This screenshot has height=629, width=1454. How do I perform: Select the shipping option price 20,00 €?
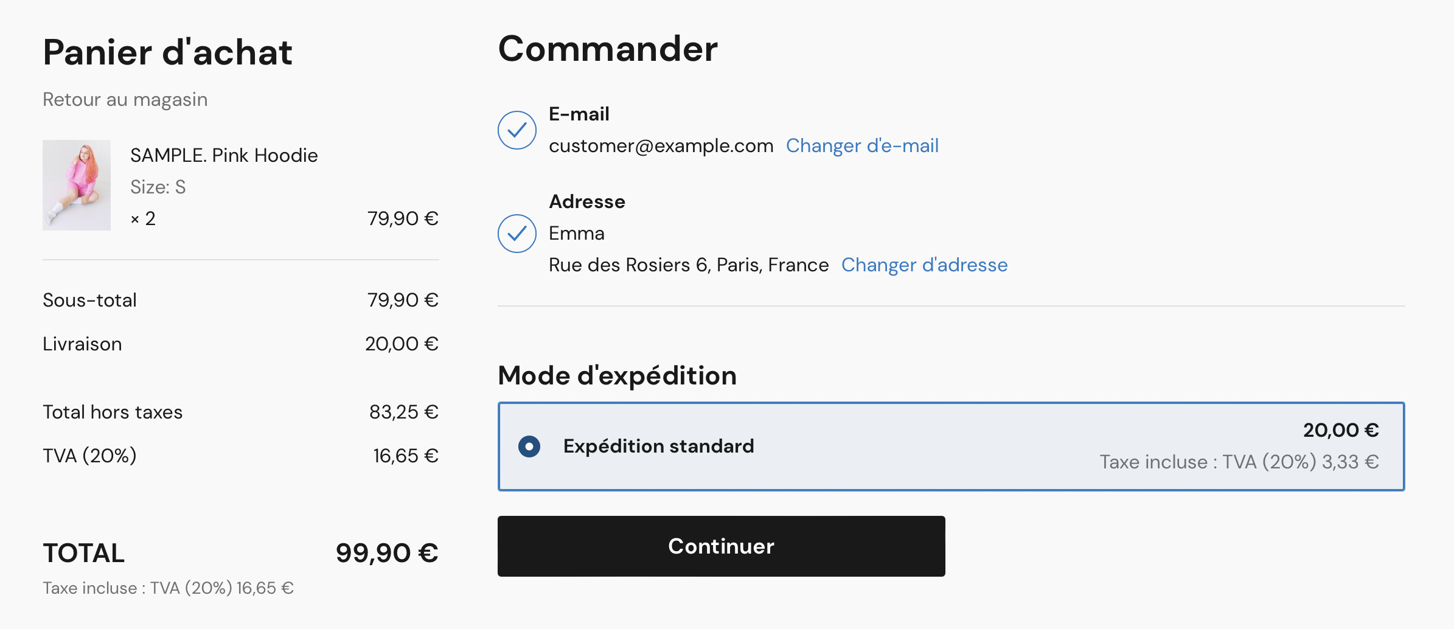pos(1340,430)
